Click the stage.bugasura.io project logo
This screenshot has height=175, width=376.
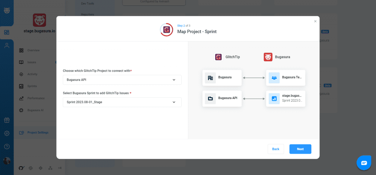coord(39,20)
